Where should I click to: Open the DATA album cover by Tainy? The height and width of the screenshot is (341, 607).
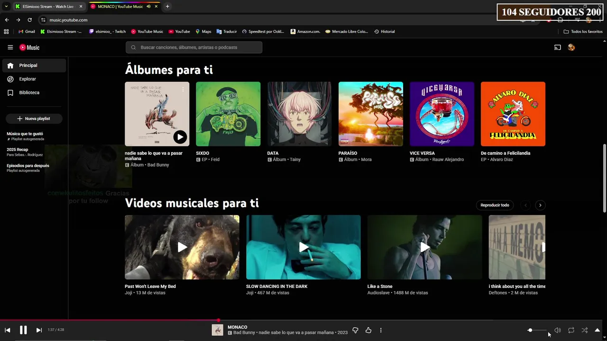coord(299,114)
